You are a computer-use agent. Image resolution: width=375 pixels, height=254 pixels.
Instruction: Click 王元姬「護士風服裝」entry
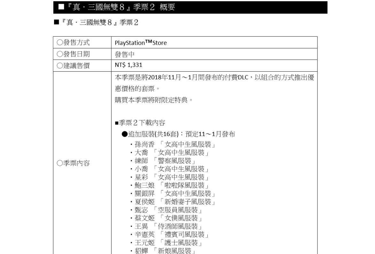[166, 243]
